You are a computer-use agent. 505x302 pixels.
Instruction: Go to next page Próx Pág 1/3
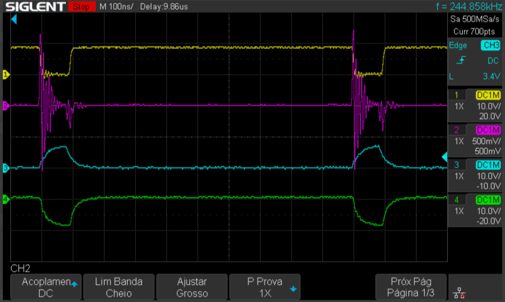[411, 287]
